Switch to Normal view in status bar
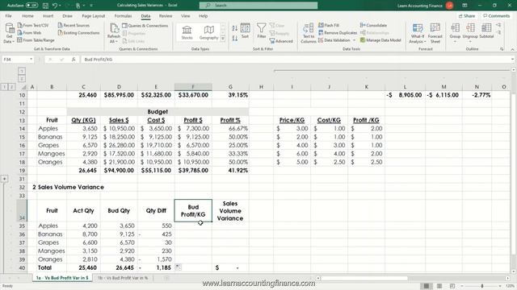517x290 pixels. click(x=427, y=286)
